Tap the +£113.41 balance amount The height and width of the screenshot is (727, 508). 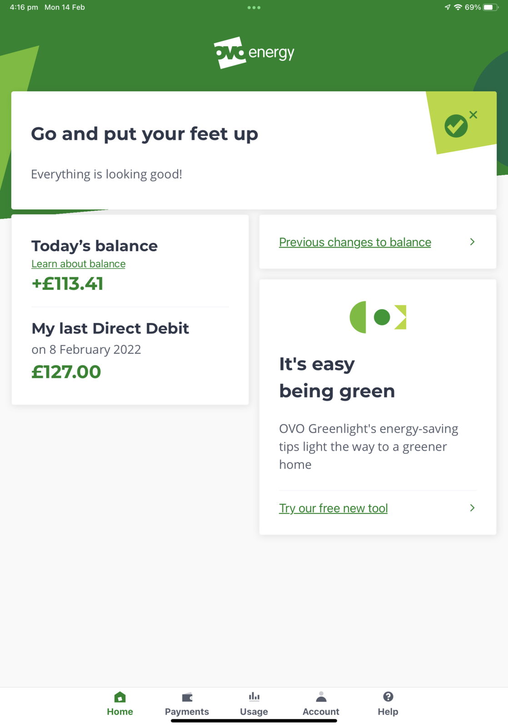[x=67, y=284]
